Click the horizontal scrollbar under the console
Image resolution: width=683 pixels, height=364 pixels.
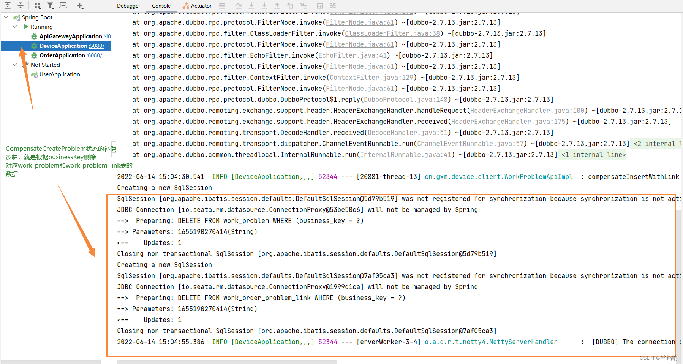227,362
